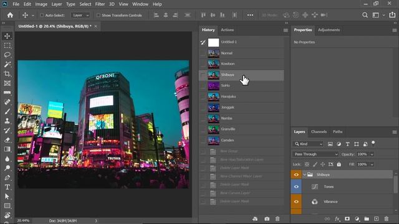399x224 pixels.
Task: Switch to the Paths tab
Action: 338,132
